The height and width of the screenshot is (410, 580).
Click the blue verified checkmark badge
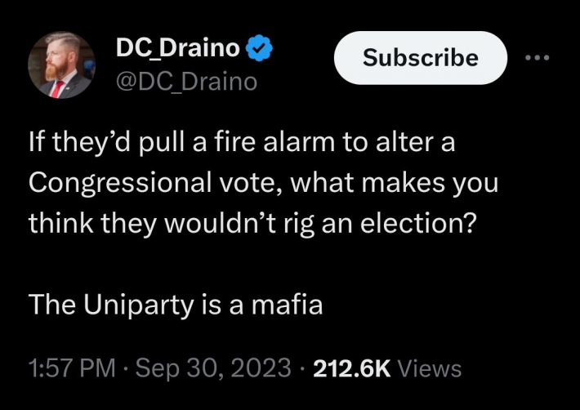[x=260, y=51]
